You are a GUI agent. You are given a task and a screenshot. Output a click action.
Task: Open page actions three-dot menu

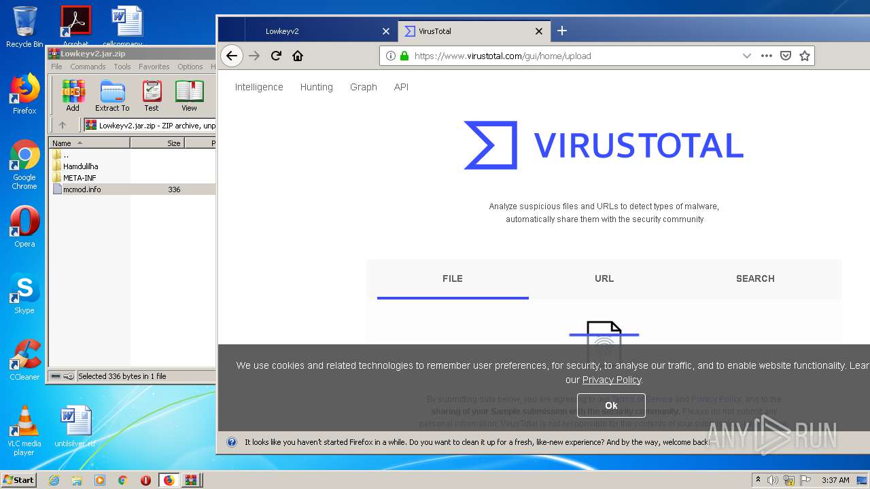click(x=767, y=56)
